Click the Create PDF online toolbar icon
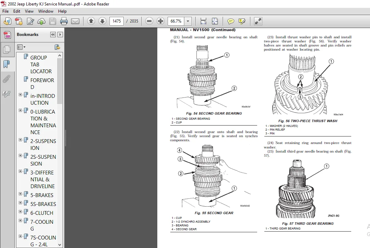The height and width of the screenshot is (248, 370). [8, 21]
